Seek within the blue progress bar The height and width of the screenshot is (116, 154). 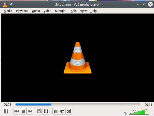pyautogui.click(x=78, y=105)
